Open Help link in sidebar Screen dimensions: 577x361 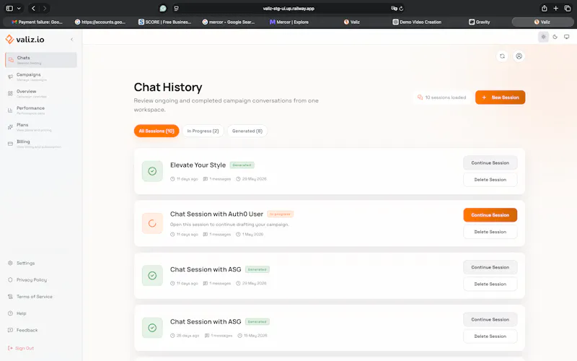click(x=22, y=313)
